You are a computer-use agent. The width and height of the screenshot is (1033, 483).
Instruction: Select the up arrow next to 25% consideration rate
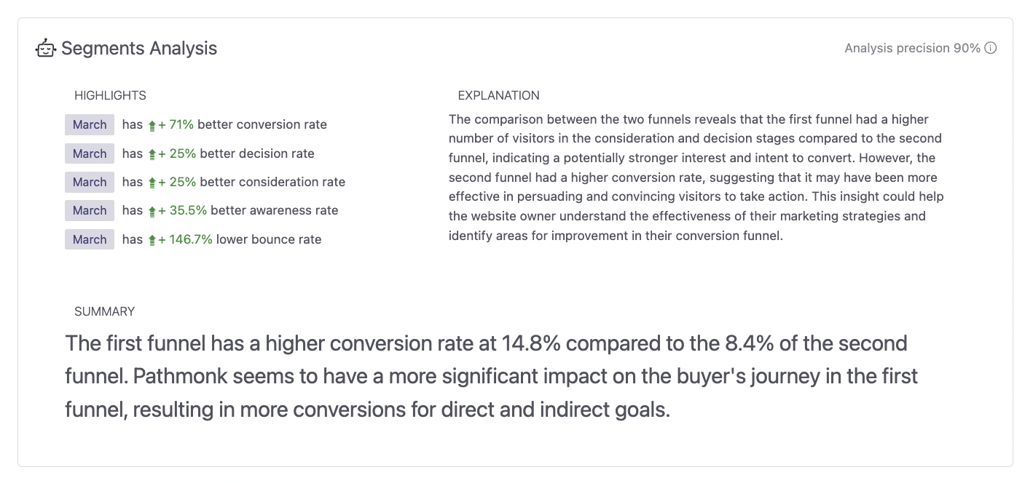click(151, 182)
